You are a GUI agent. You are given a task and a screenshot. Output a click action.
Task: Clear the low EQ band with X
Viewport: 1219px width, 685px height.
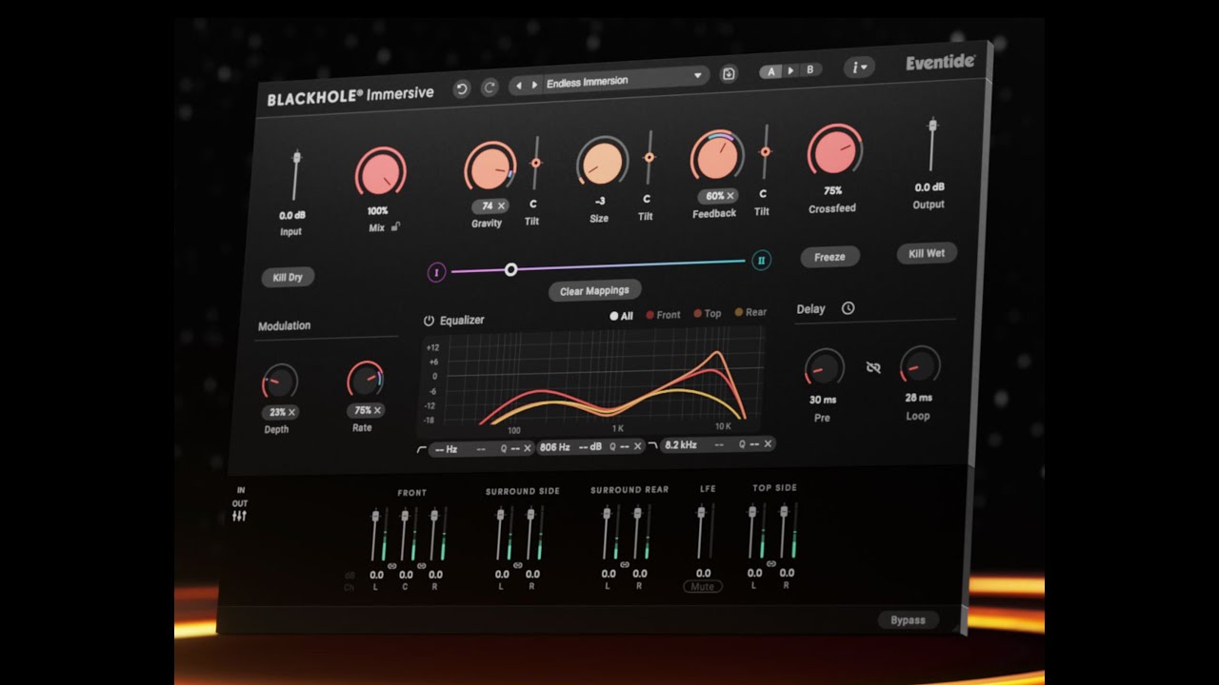pos(527,448)
